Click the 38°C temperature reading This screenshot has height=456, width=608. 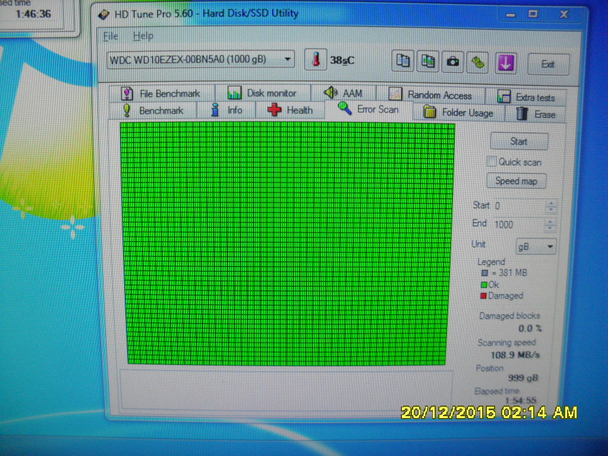342,61
